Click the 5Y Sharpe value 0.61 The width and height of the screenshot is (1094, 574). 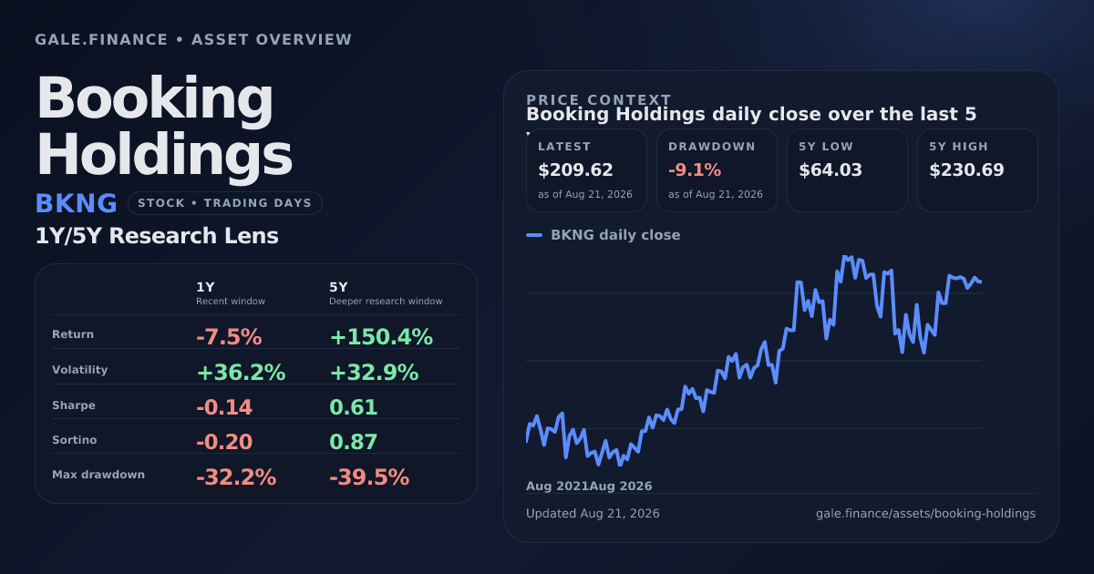tap(354, 407)
